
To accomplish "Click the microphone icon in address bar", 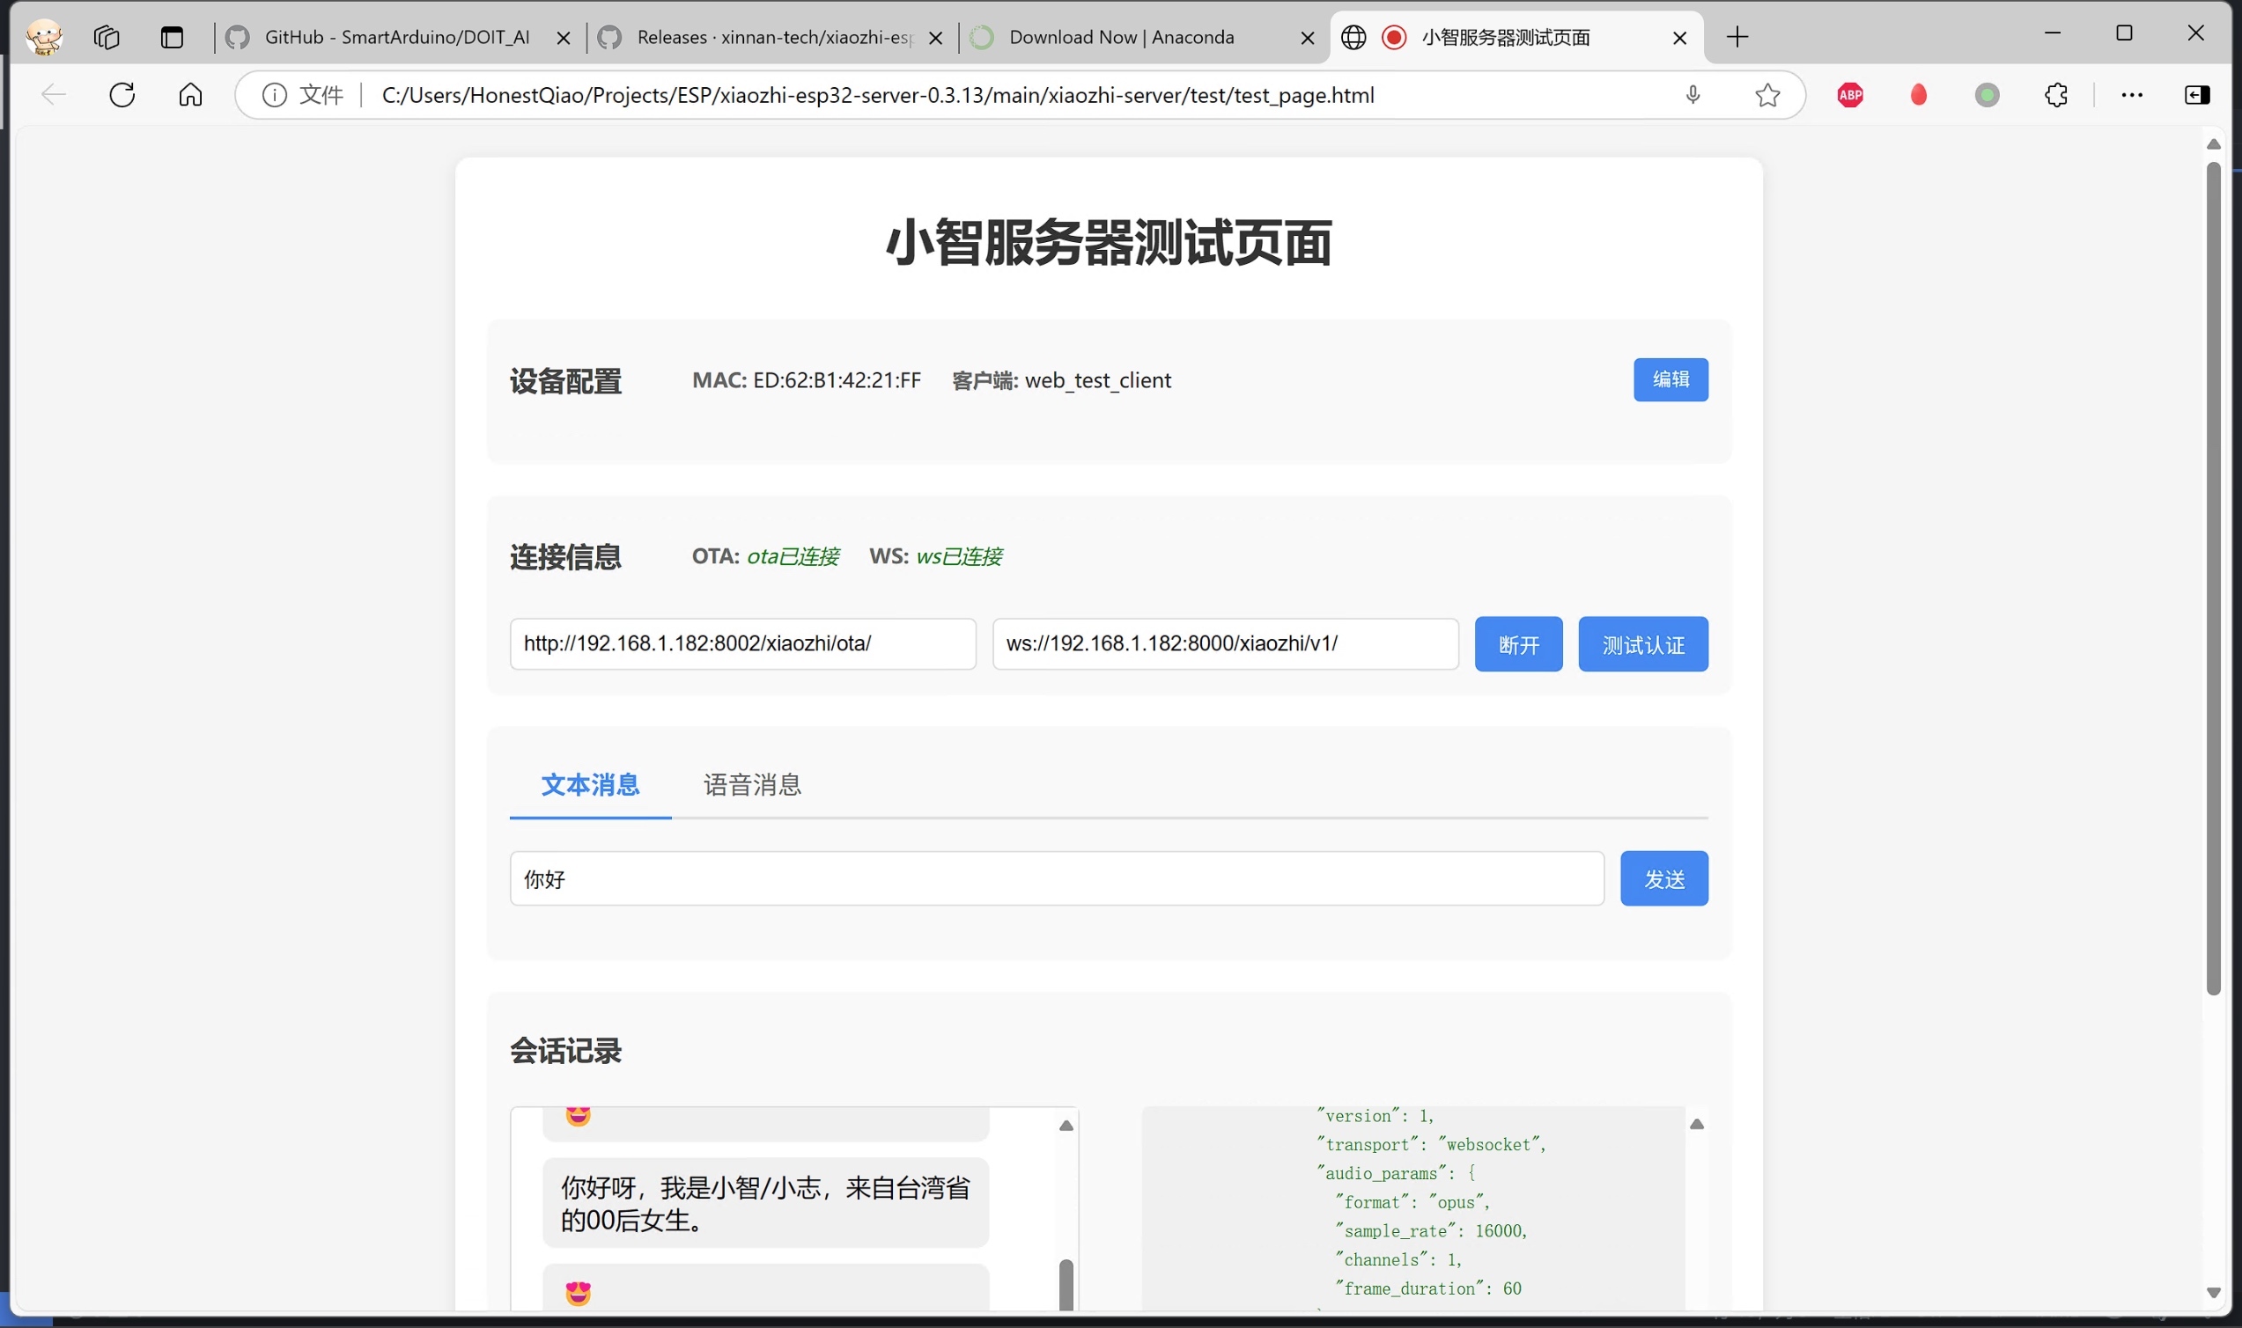I will click(1693, 95).
